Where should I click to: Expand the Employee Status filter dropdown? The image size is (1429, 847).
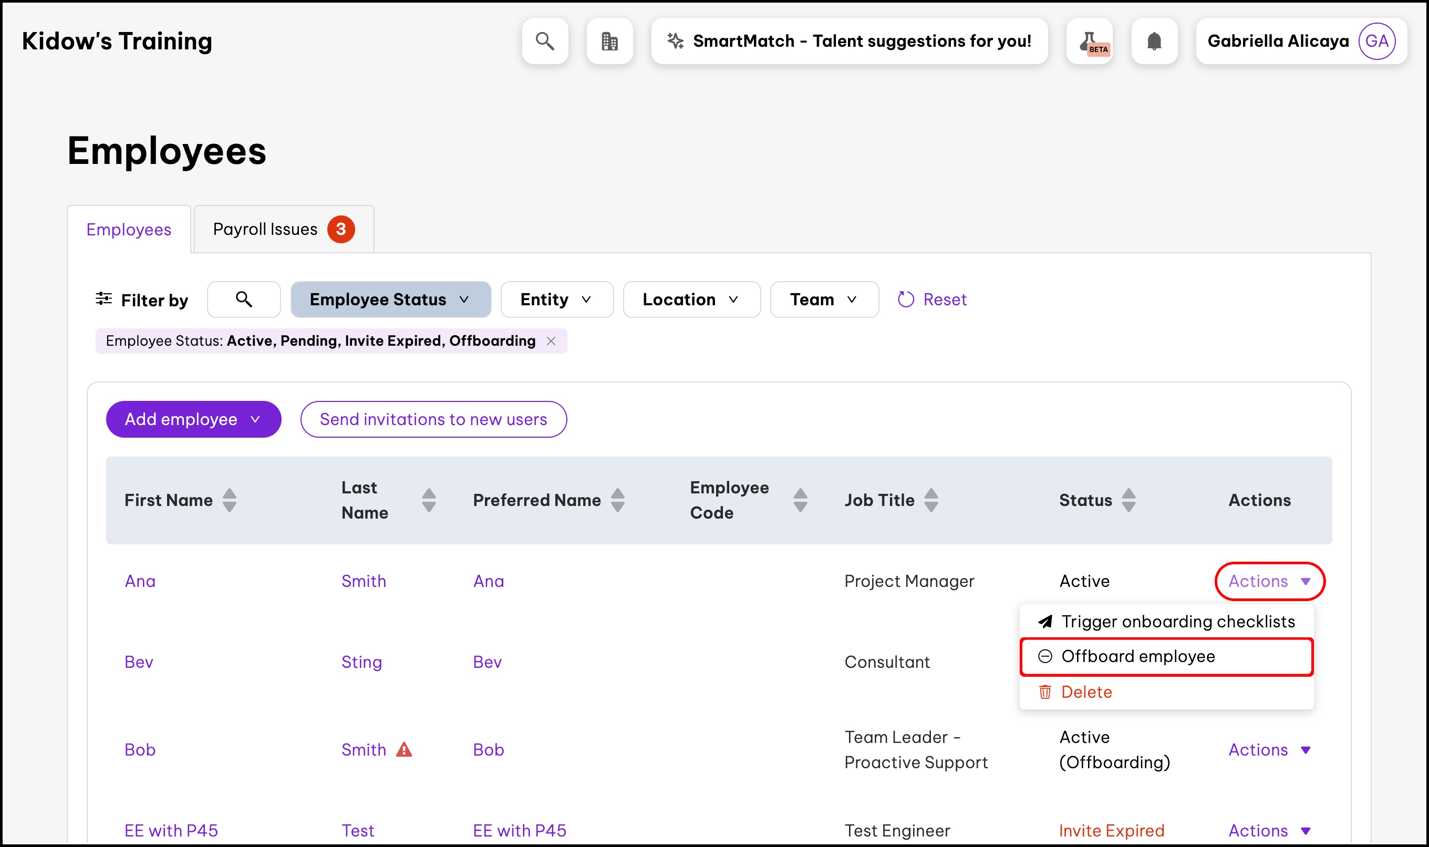pyautogui.click(x=390, y=299)
